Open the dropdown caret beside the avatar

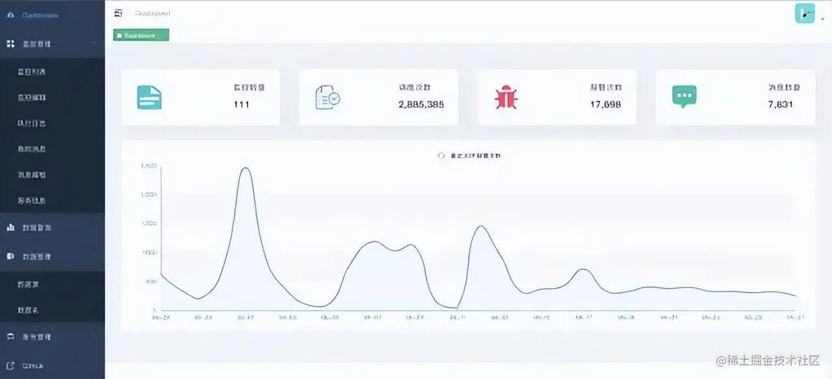tap(822, 19)
